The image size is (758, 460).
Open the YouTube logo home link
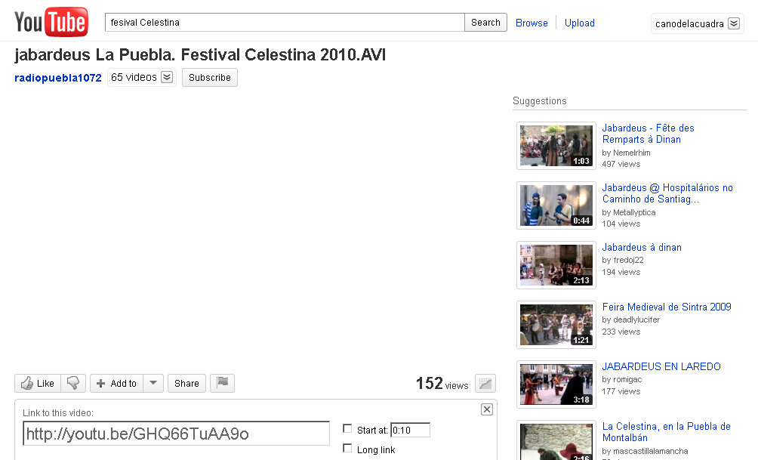(51, 22)
